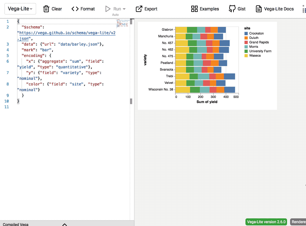The image size is (306, 226).
Task: Open the Run mode dropdown arrow
Action: click(x=124, y=9)
